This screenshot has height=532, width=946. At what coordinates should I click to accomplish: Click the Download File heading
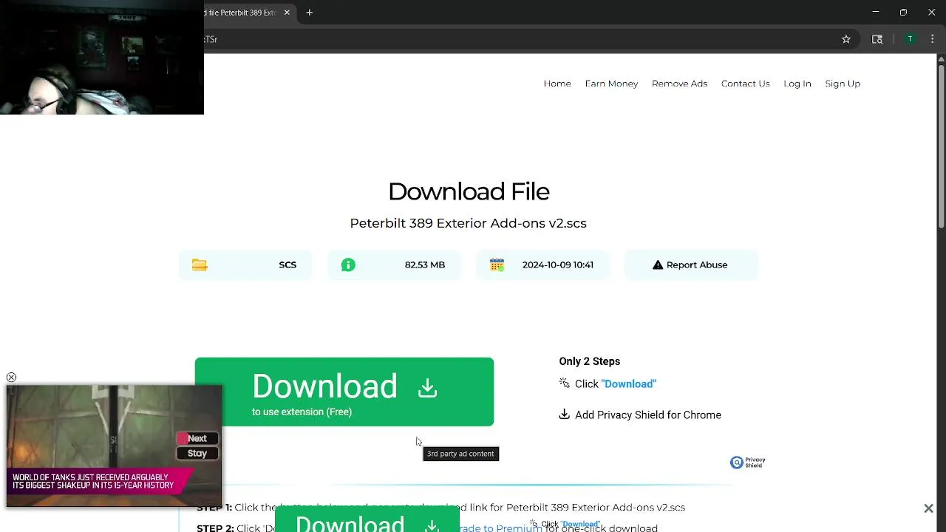[469, 191]
